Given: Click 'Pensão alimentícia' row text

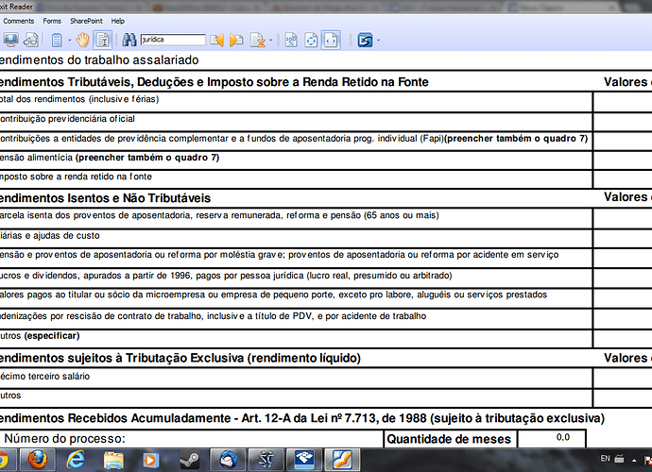Looking at the screenshot, I should (x=110, y=158).
